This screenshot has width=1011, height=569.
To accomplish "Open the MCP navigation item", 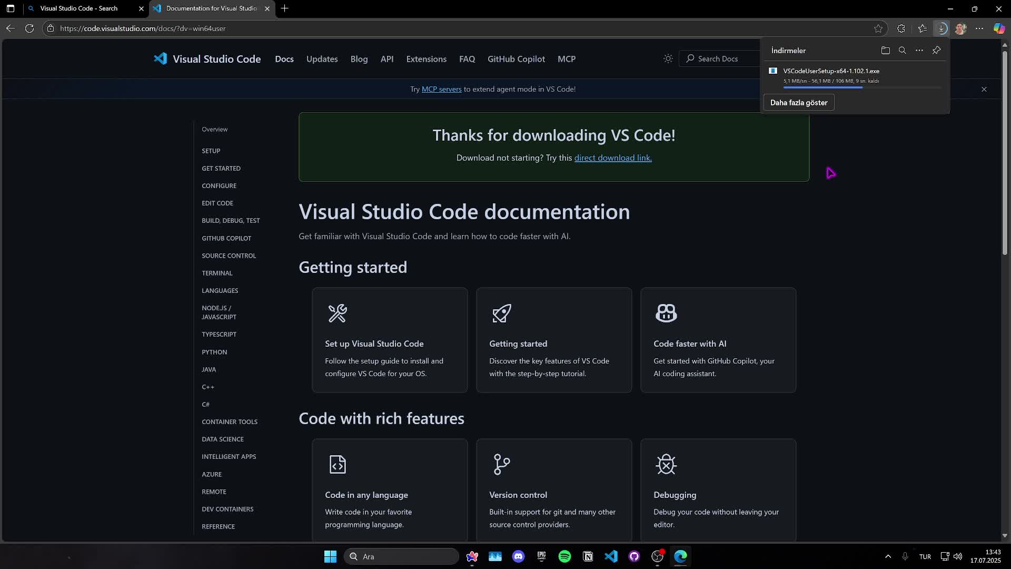I will [567, 59].
